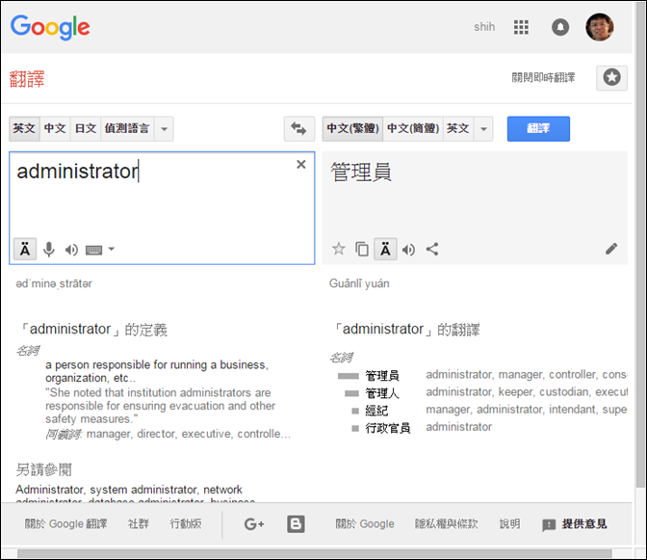This screenshot has height=560, width=647.
Task: Open the starred phrasebook button
Action: 611,78
